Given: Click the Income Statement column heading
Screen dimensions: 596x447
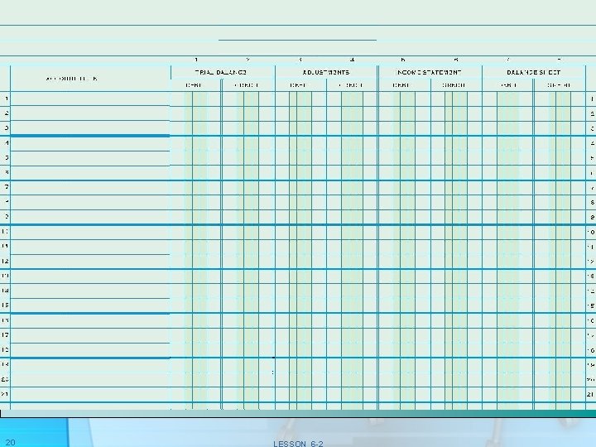Looking at the screenshot, I should point(429,72).
